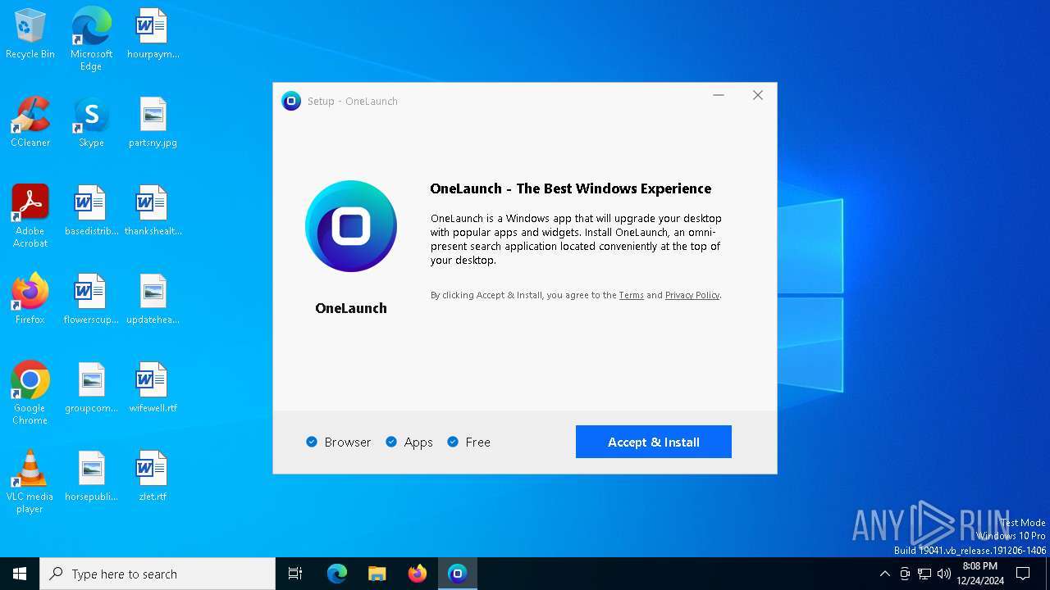Select Adobe Acrobat desktop shortcut
Viewport: 1050px width, 590px height.
30,216
